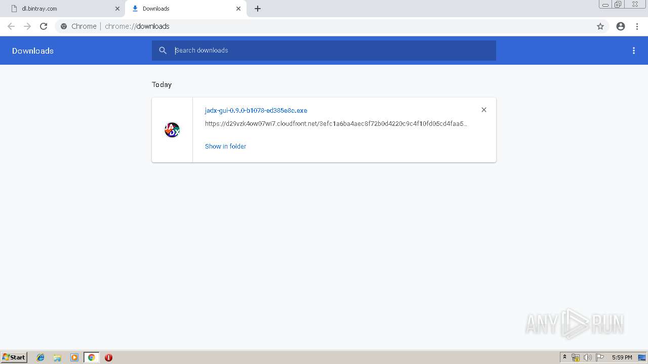This screenshot has height=364, width=648.
Task: Launch Internet Explorer from taskbar
Action: (40, 357)
